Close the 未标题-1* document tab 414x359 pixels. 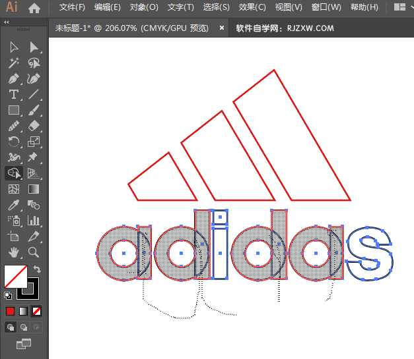[222, 28]
